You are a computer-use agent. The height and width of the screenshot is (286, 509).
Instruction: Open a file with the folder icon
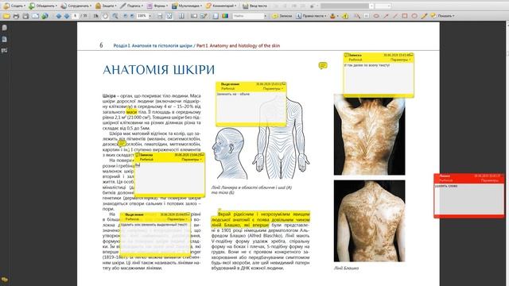6,16
